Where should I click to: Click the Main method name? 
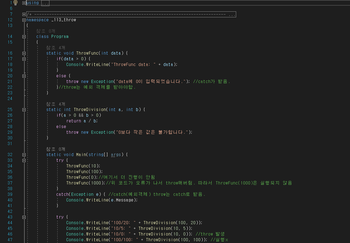point(81,155)
